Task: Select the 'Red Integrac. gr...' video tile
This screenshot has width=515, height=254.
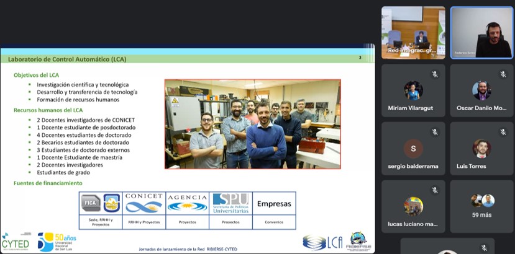Action: (413, 33)
